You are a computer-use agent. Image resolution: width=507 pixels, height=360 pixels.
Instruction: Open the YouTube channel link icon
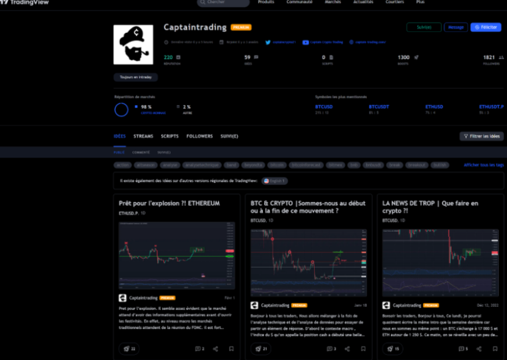[305, 42]
